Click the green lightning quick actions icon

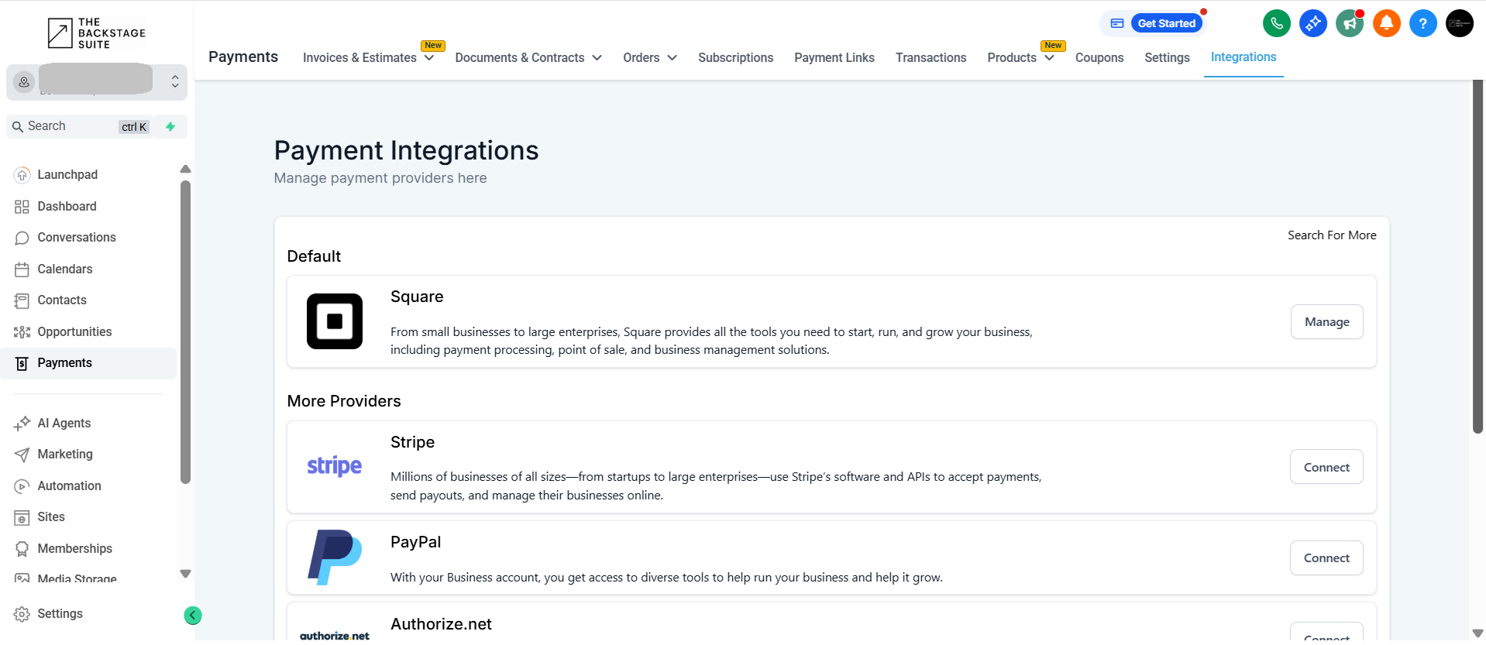tap(170, 127)
